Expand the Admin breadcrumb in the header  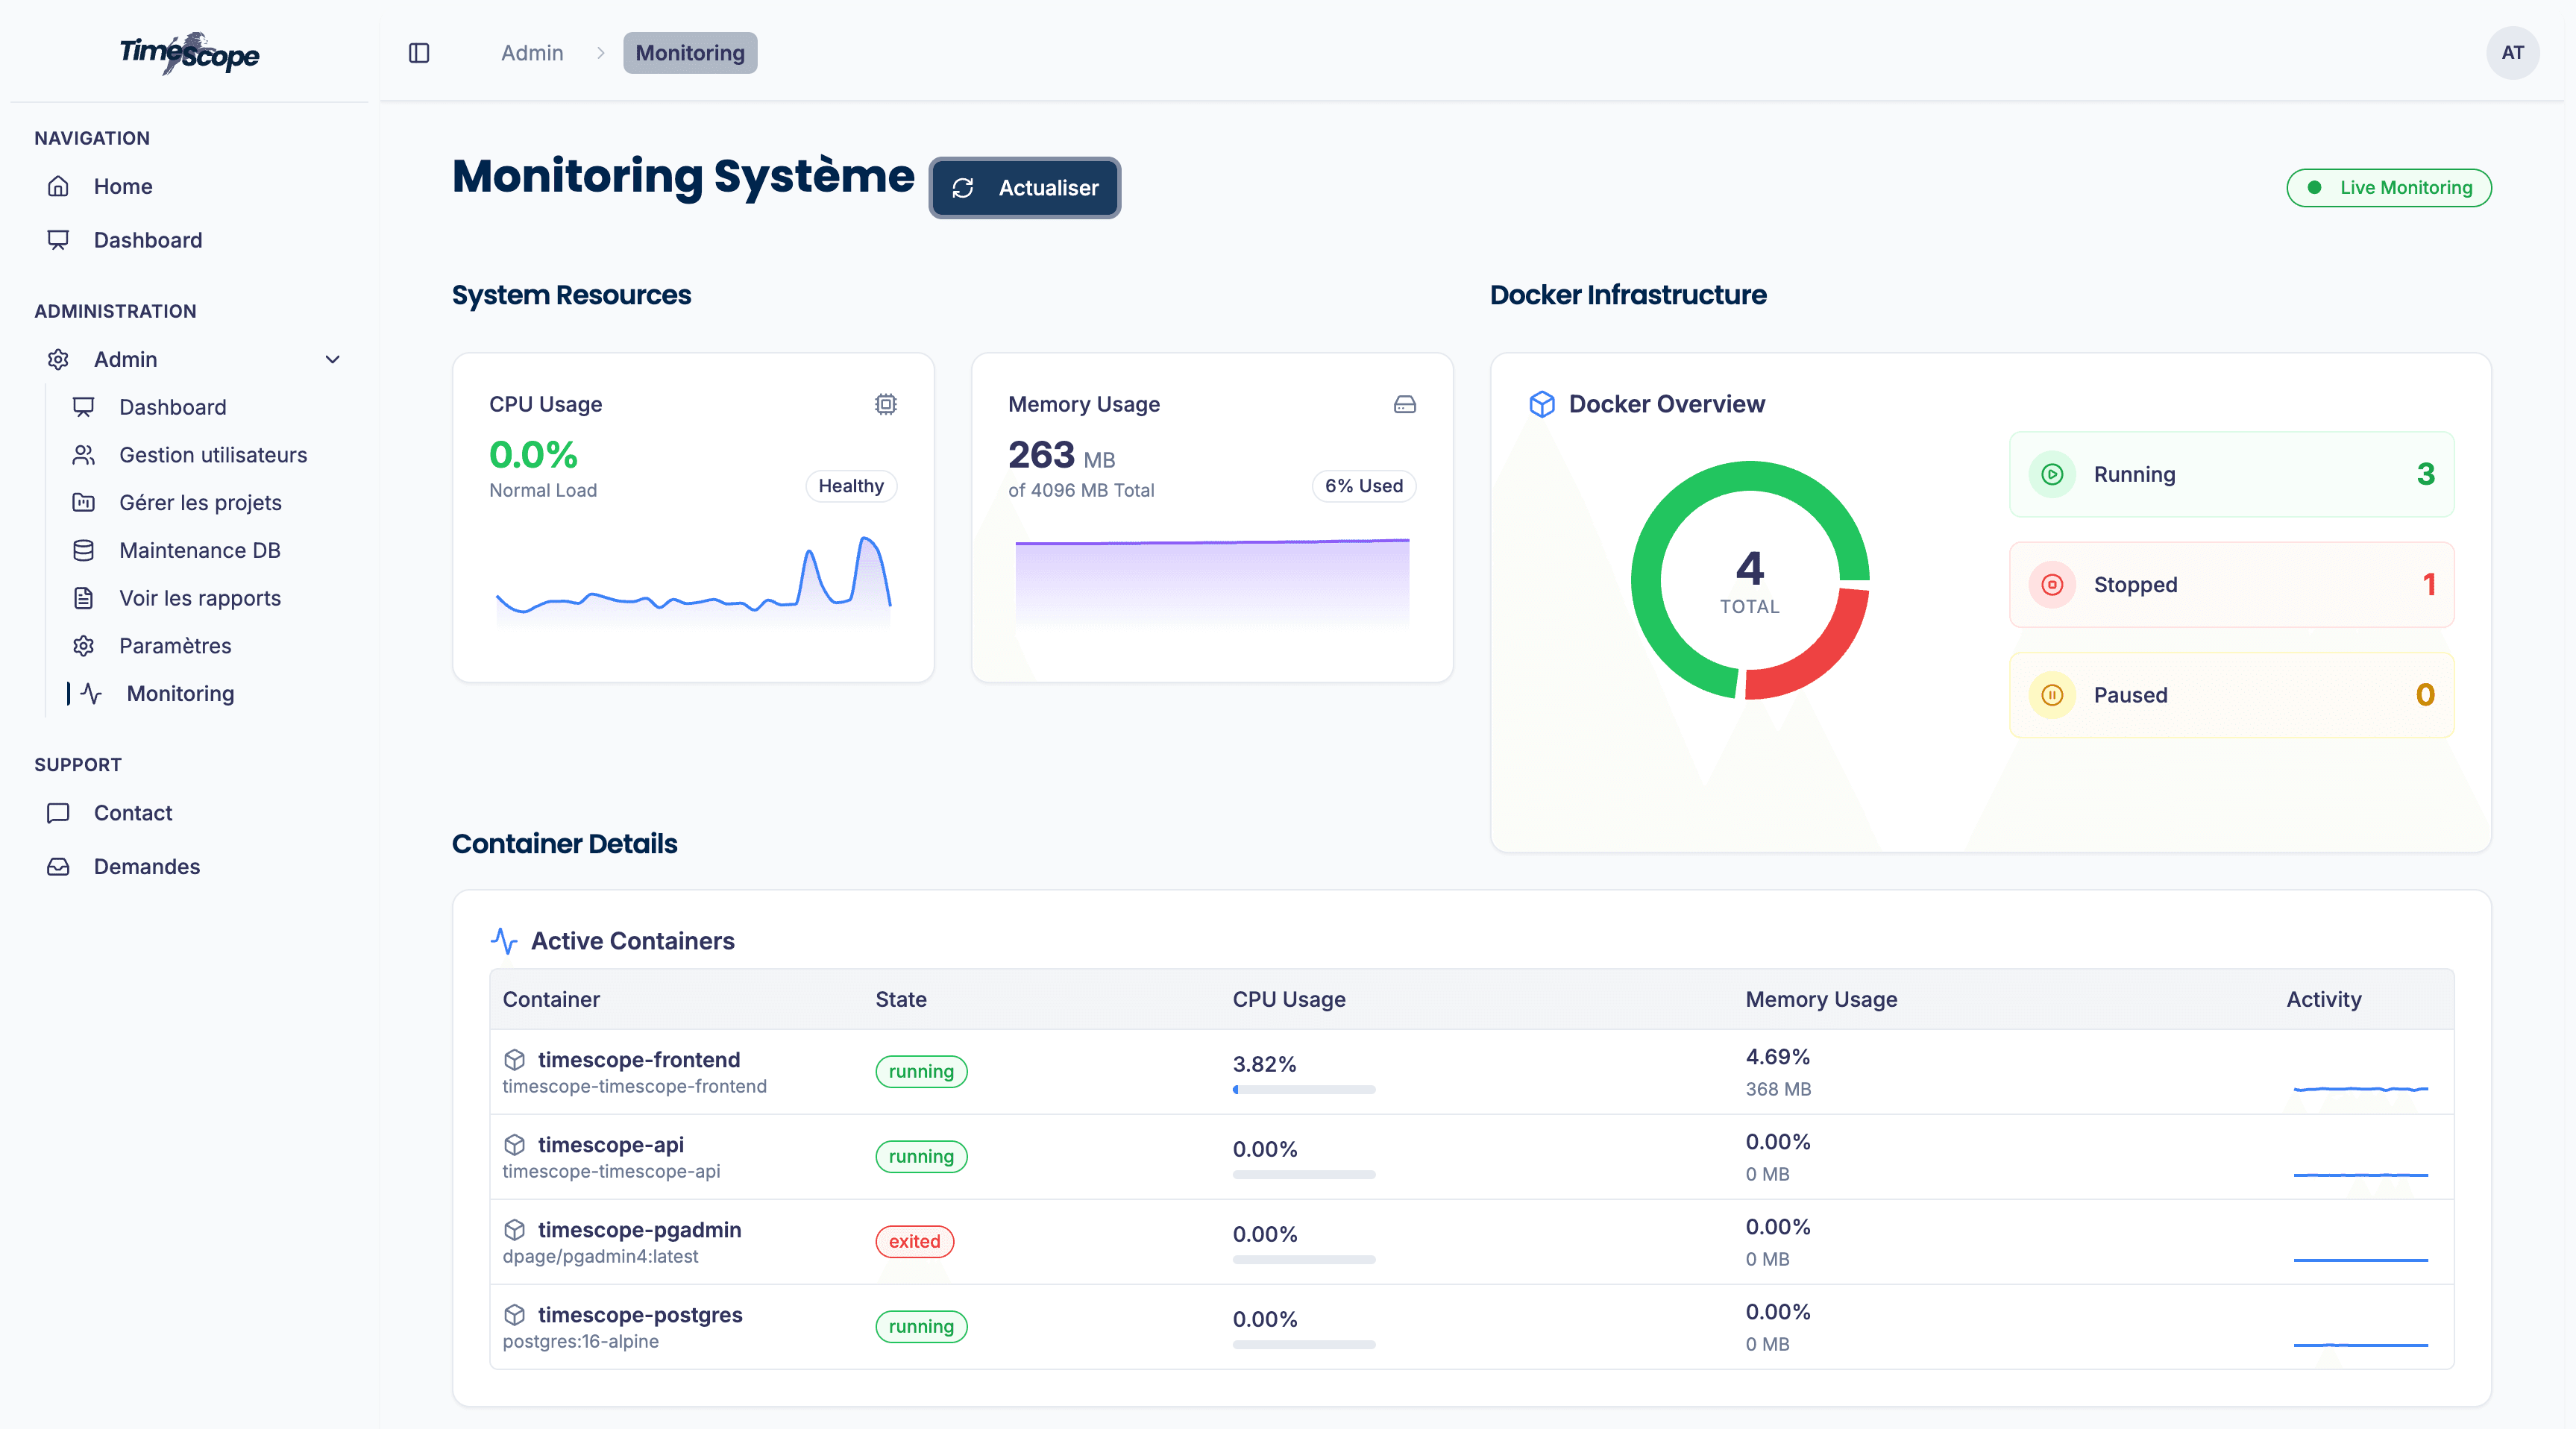(531, 53)
